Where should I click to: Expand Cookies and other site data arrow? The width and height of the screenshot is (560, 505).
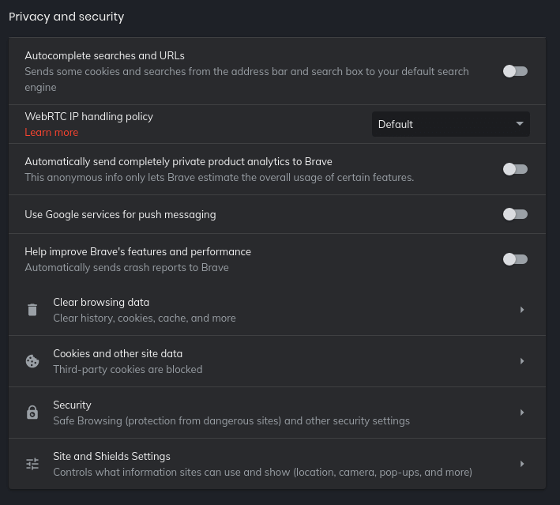pos(522,361)
